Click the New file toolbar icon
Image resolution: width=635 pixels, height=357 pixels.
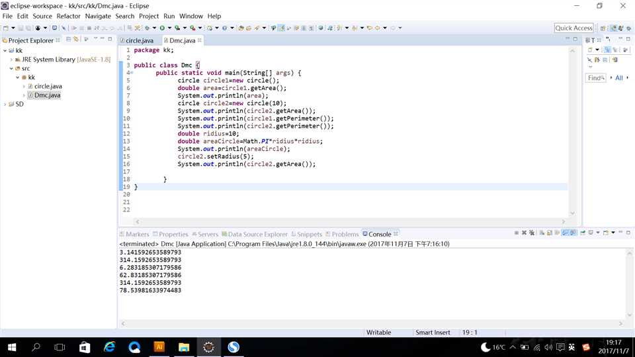6,28
